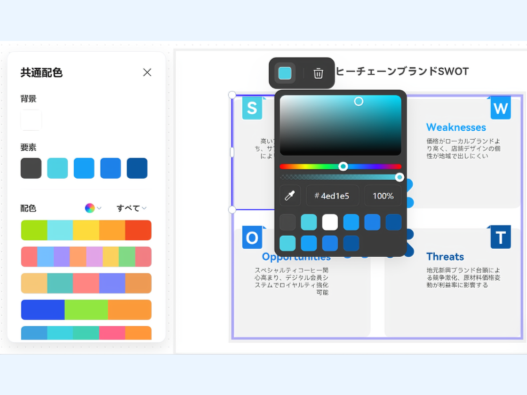The width and height of the screenshot is (527, 395).
Task: Select the blue-green-orange palette row
Action: (x=86, y=310)
